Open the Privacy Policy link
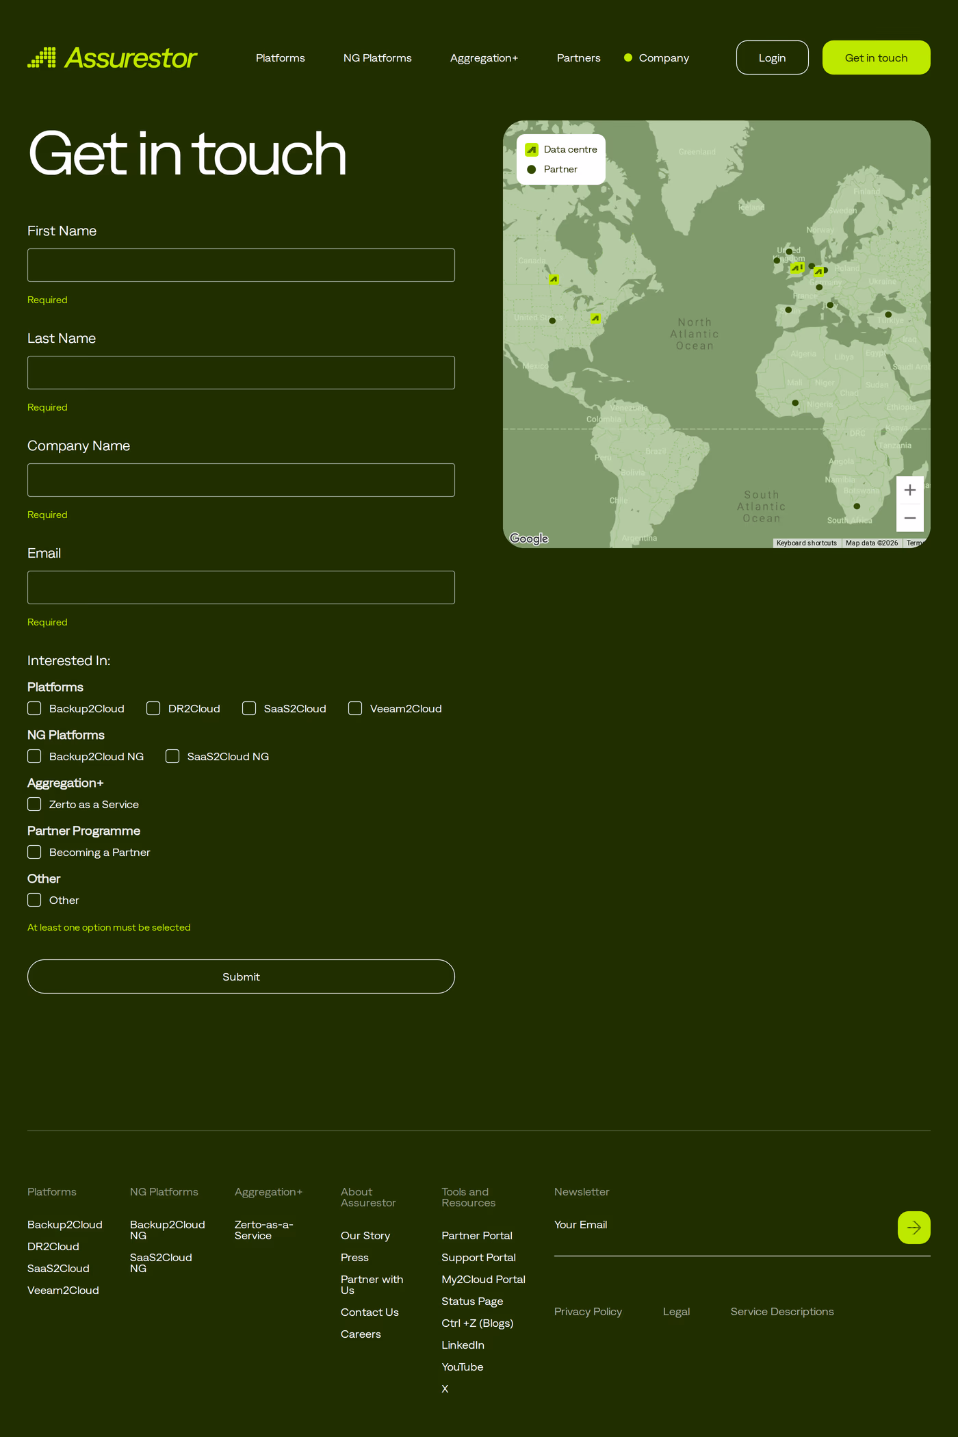This screenshot has height=1437, width=958. coord(588,1311)
